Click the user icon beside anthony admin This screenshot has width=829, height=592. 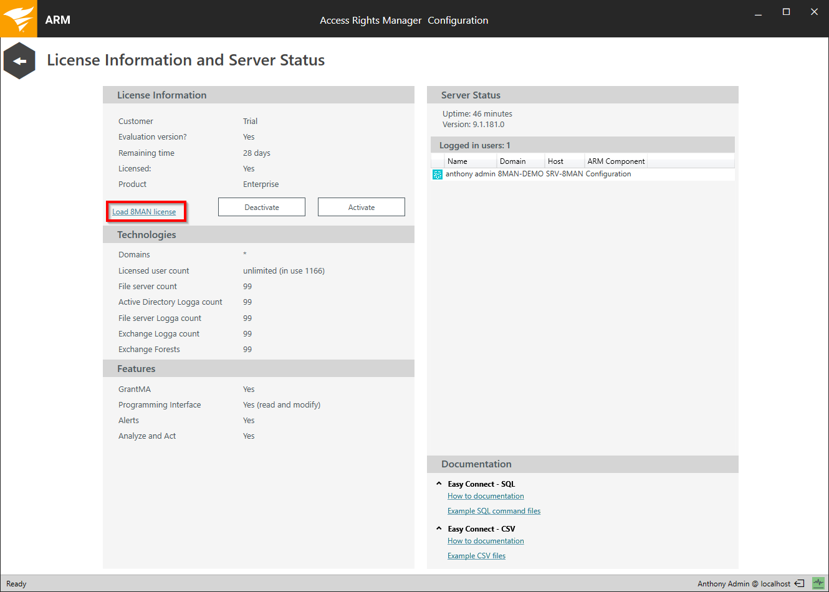[438, 174]
